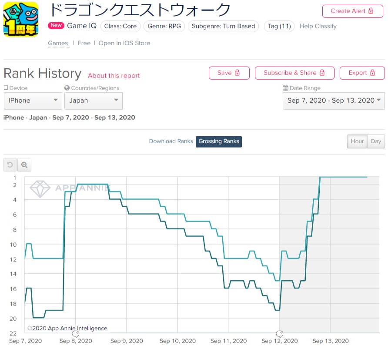Click the Sep 12 event marker bubble
The width and height of the screenshot is (388, 346).
279,334
